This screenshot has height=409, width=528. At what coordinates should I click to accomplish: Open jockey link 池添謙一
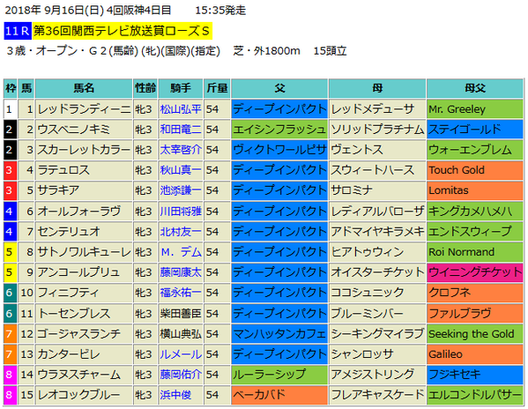(x=181, y=190)
